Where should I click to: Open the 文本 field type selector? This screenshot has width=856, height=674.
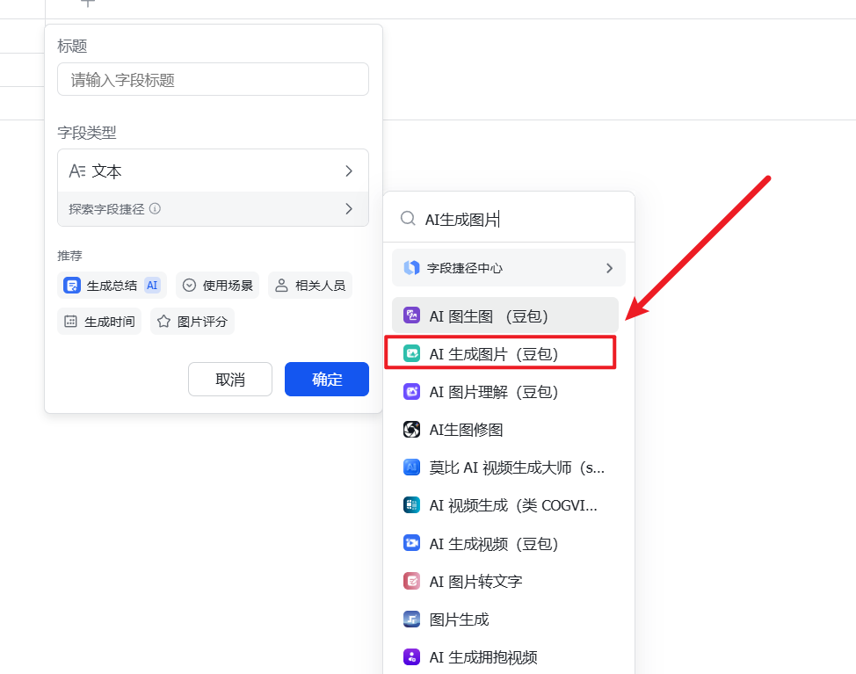pos(213,170)
